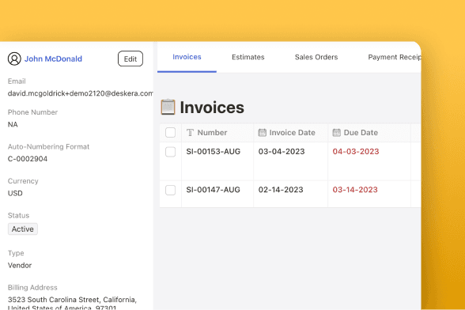This screenshot has width=465, height=310.
Task: Click the Active status badge
Action: (22, 229)
